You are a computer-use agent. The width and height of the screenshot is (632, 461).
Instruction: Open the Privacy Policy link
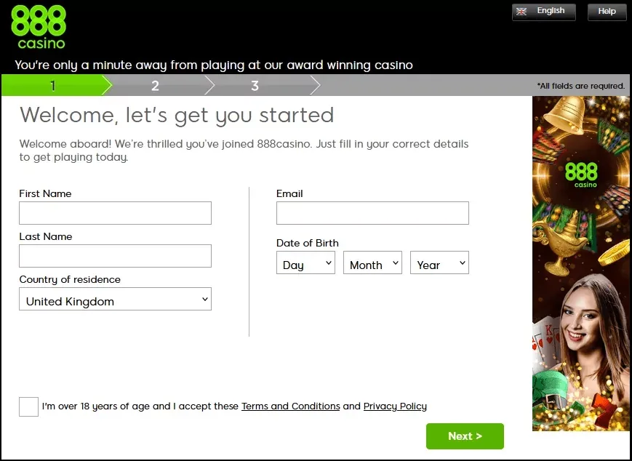(395, 406)
